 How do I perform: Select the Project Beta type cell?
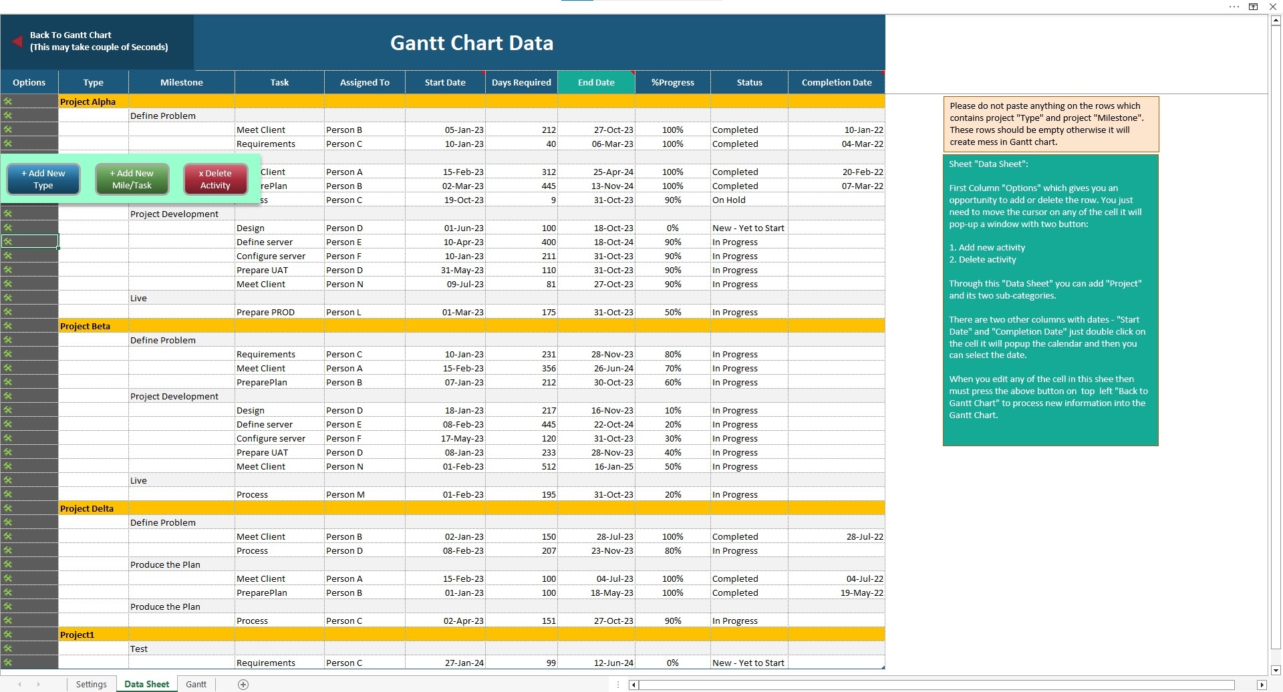click(x=94, y=326)
